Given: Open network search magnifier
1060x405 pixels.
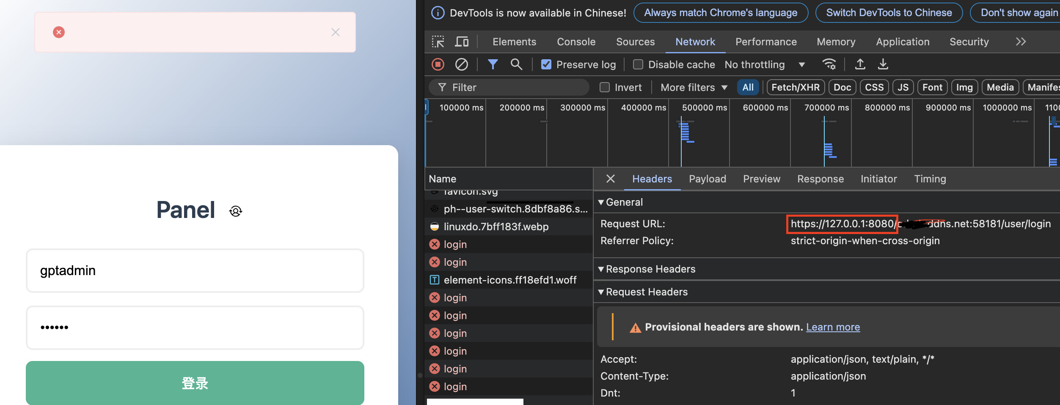Looking at the screenshot, I should point(516,64).
